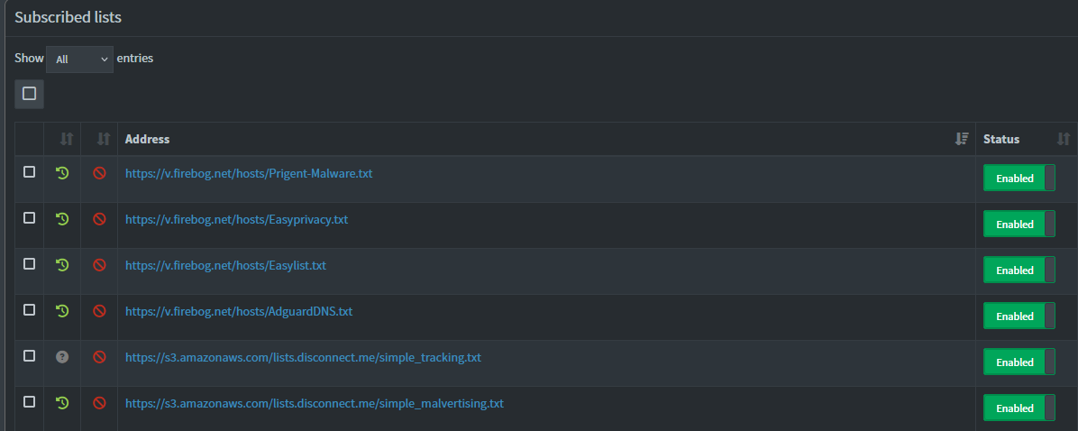Disable the simple_tracking Enabled toggle
1078x431 pixels.
point(1019,362)
